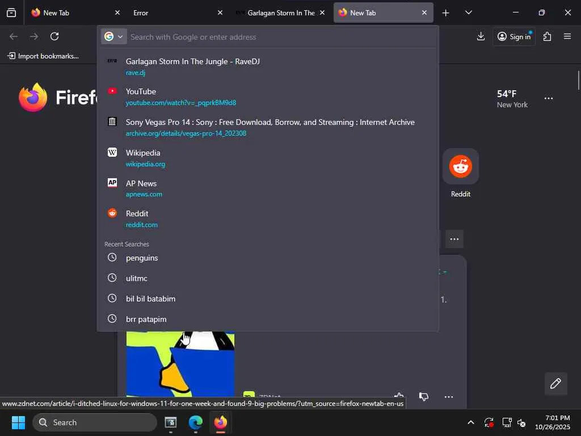Switch to Garlagan Storm In The tab
Image resolution: width=581 pixels, height=436 pixels.
coord(280,12)
